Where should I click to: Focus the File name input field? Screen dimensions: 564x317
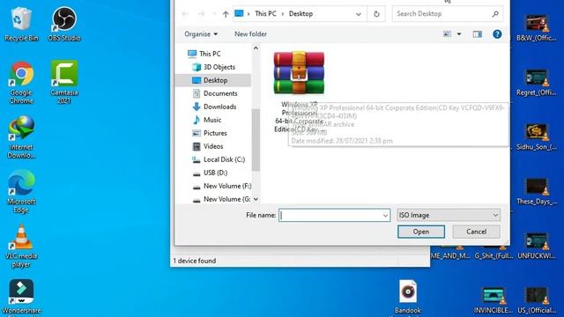pyautogui.click(x=335, y=215)
